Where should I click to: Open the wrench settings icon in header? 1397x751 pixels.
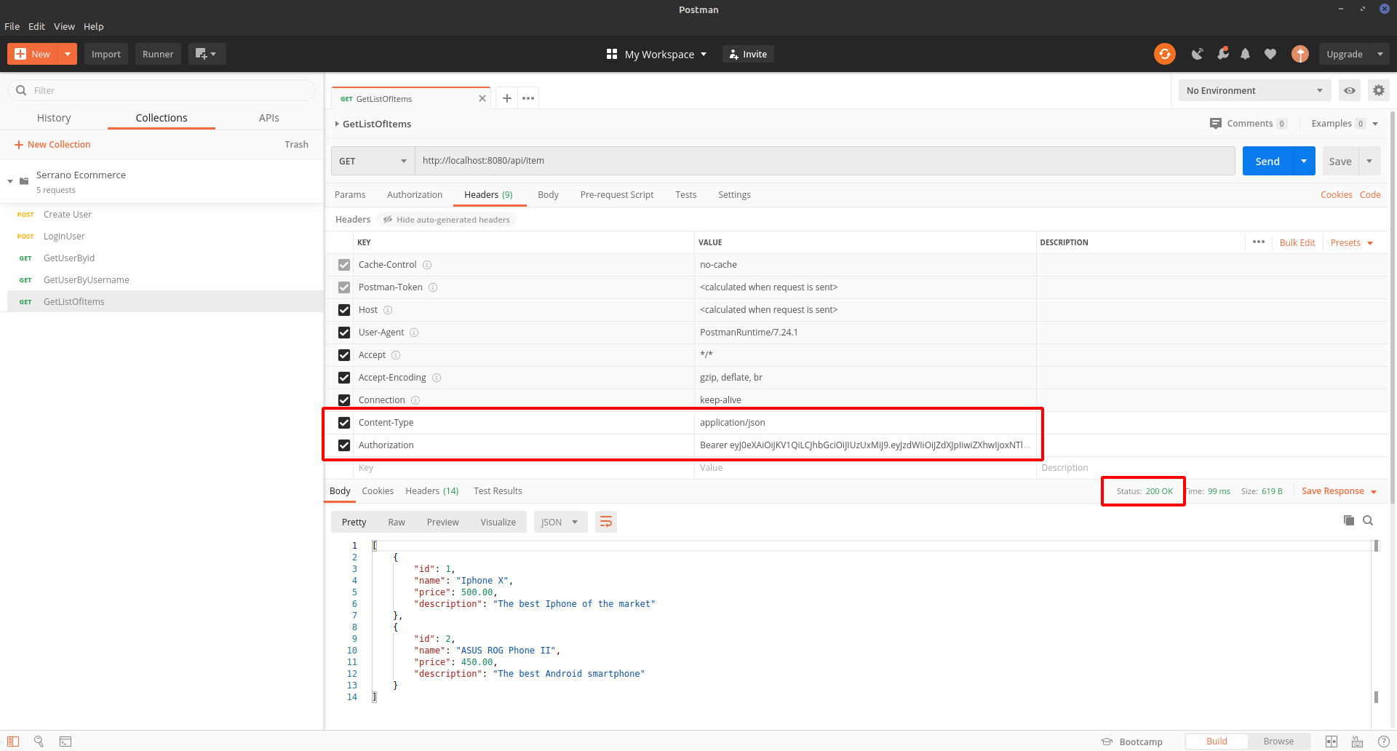pyautogui.click(x=1222, y=54)
